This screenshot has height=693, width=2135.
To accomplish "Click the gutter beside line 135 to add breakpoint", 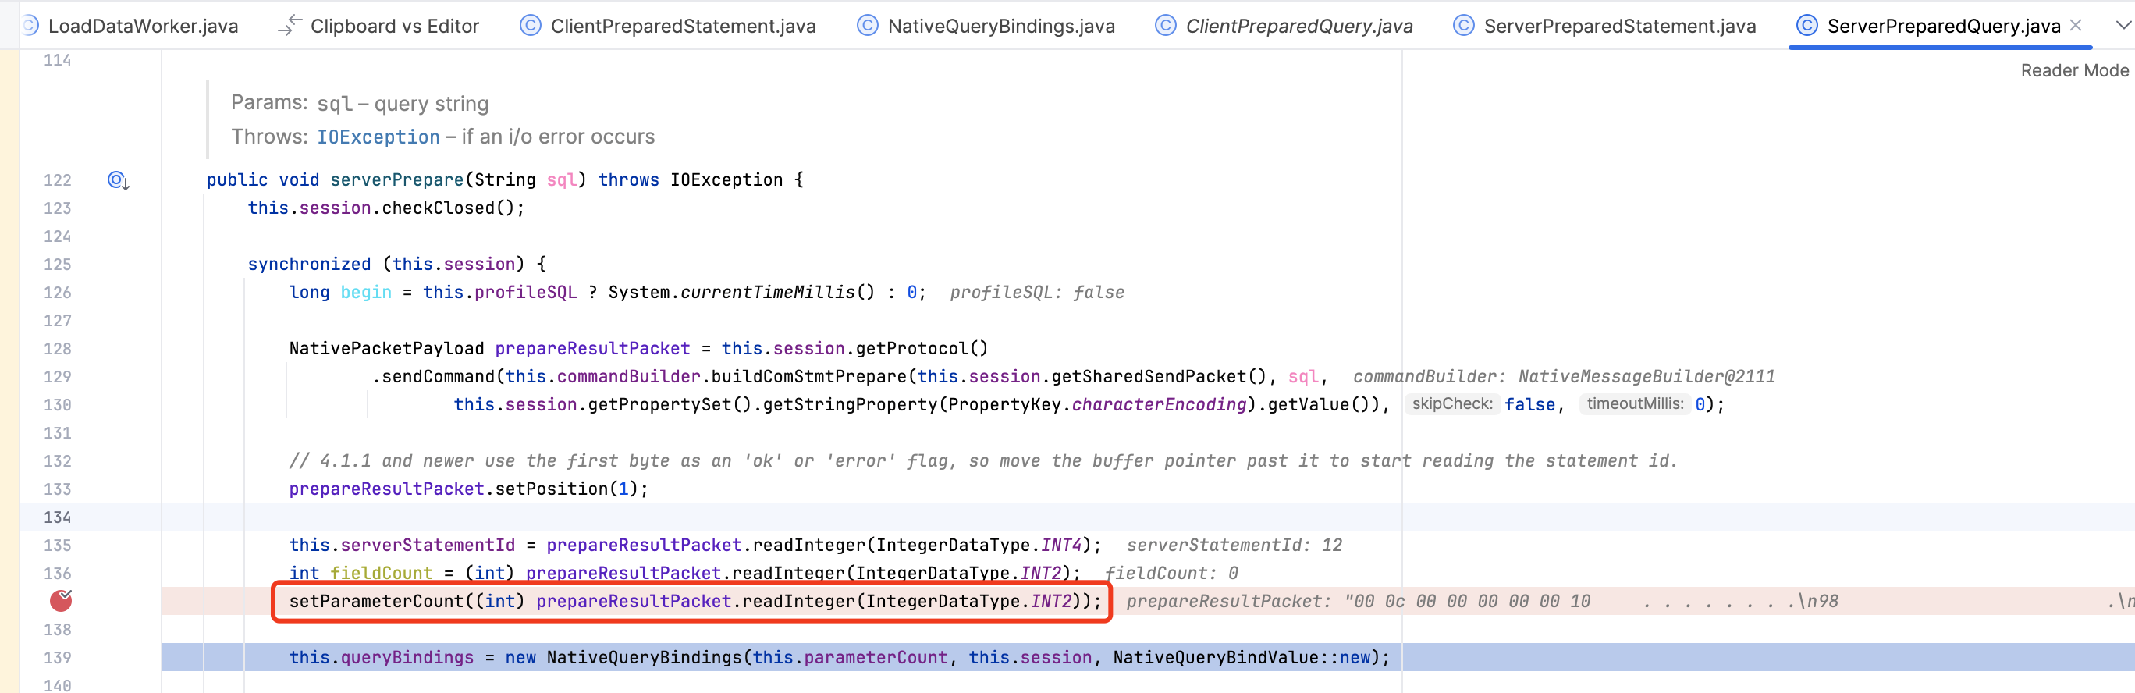I will (x=61, y=546).
